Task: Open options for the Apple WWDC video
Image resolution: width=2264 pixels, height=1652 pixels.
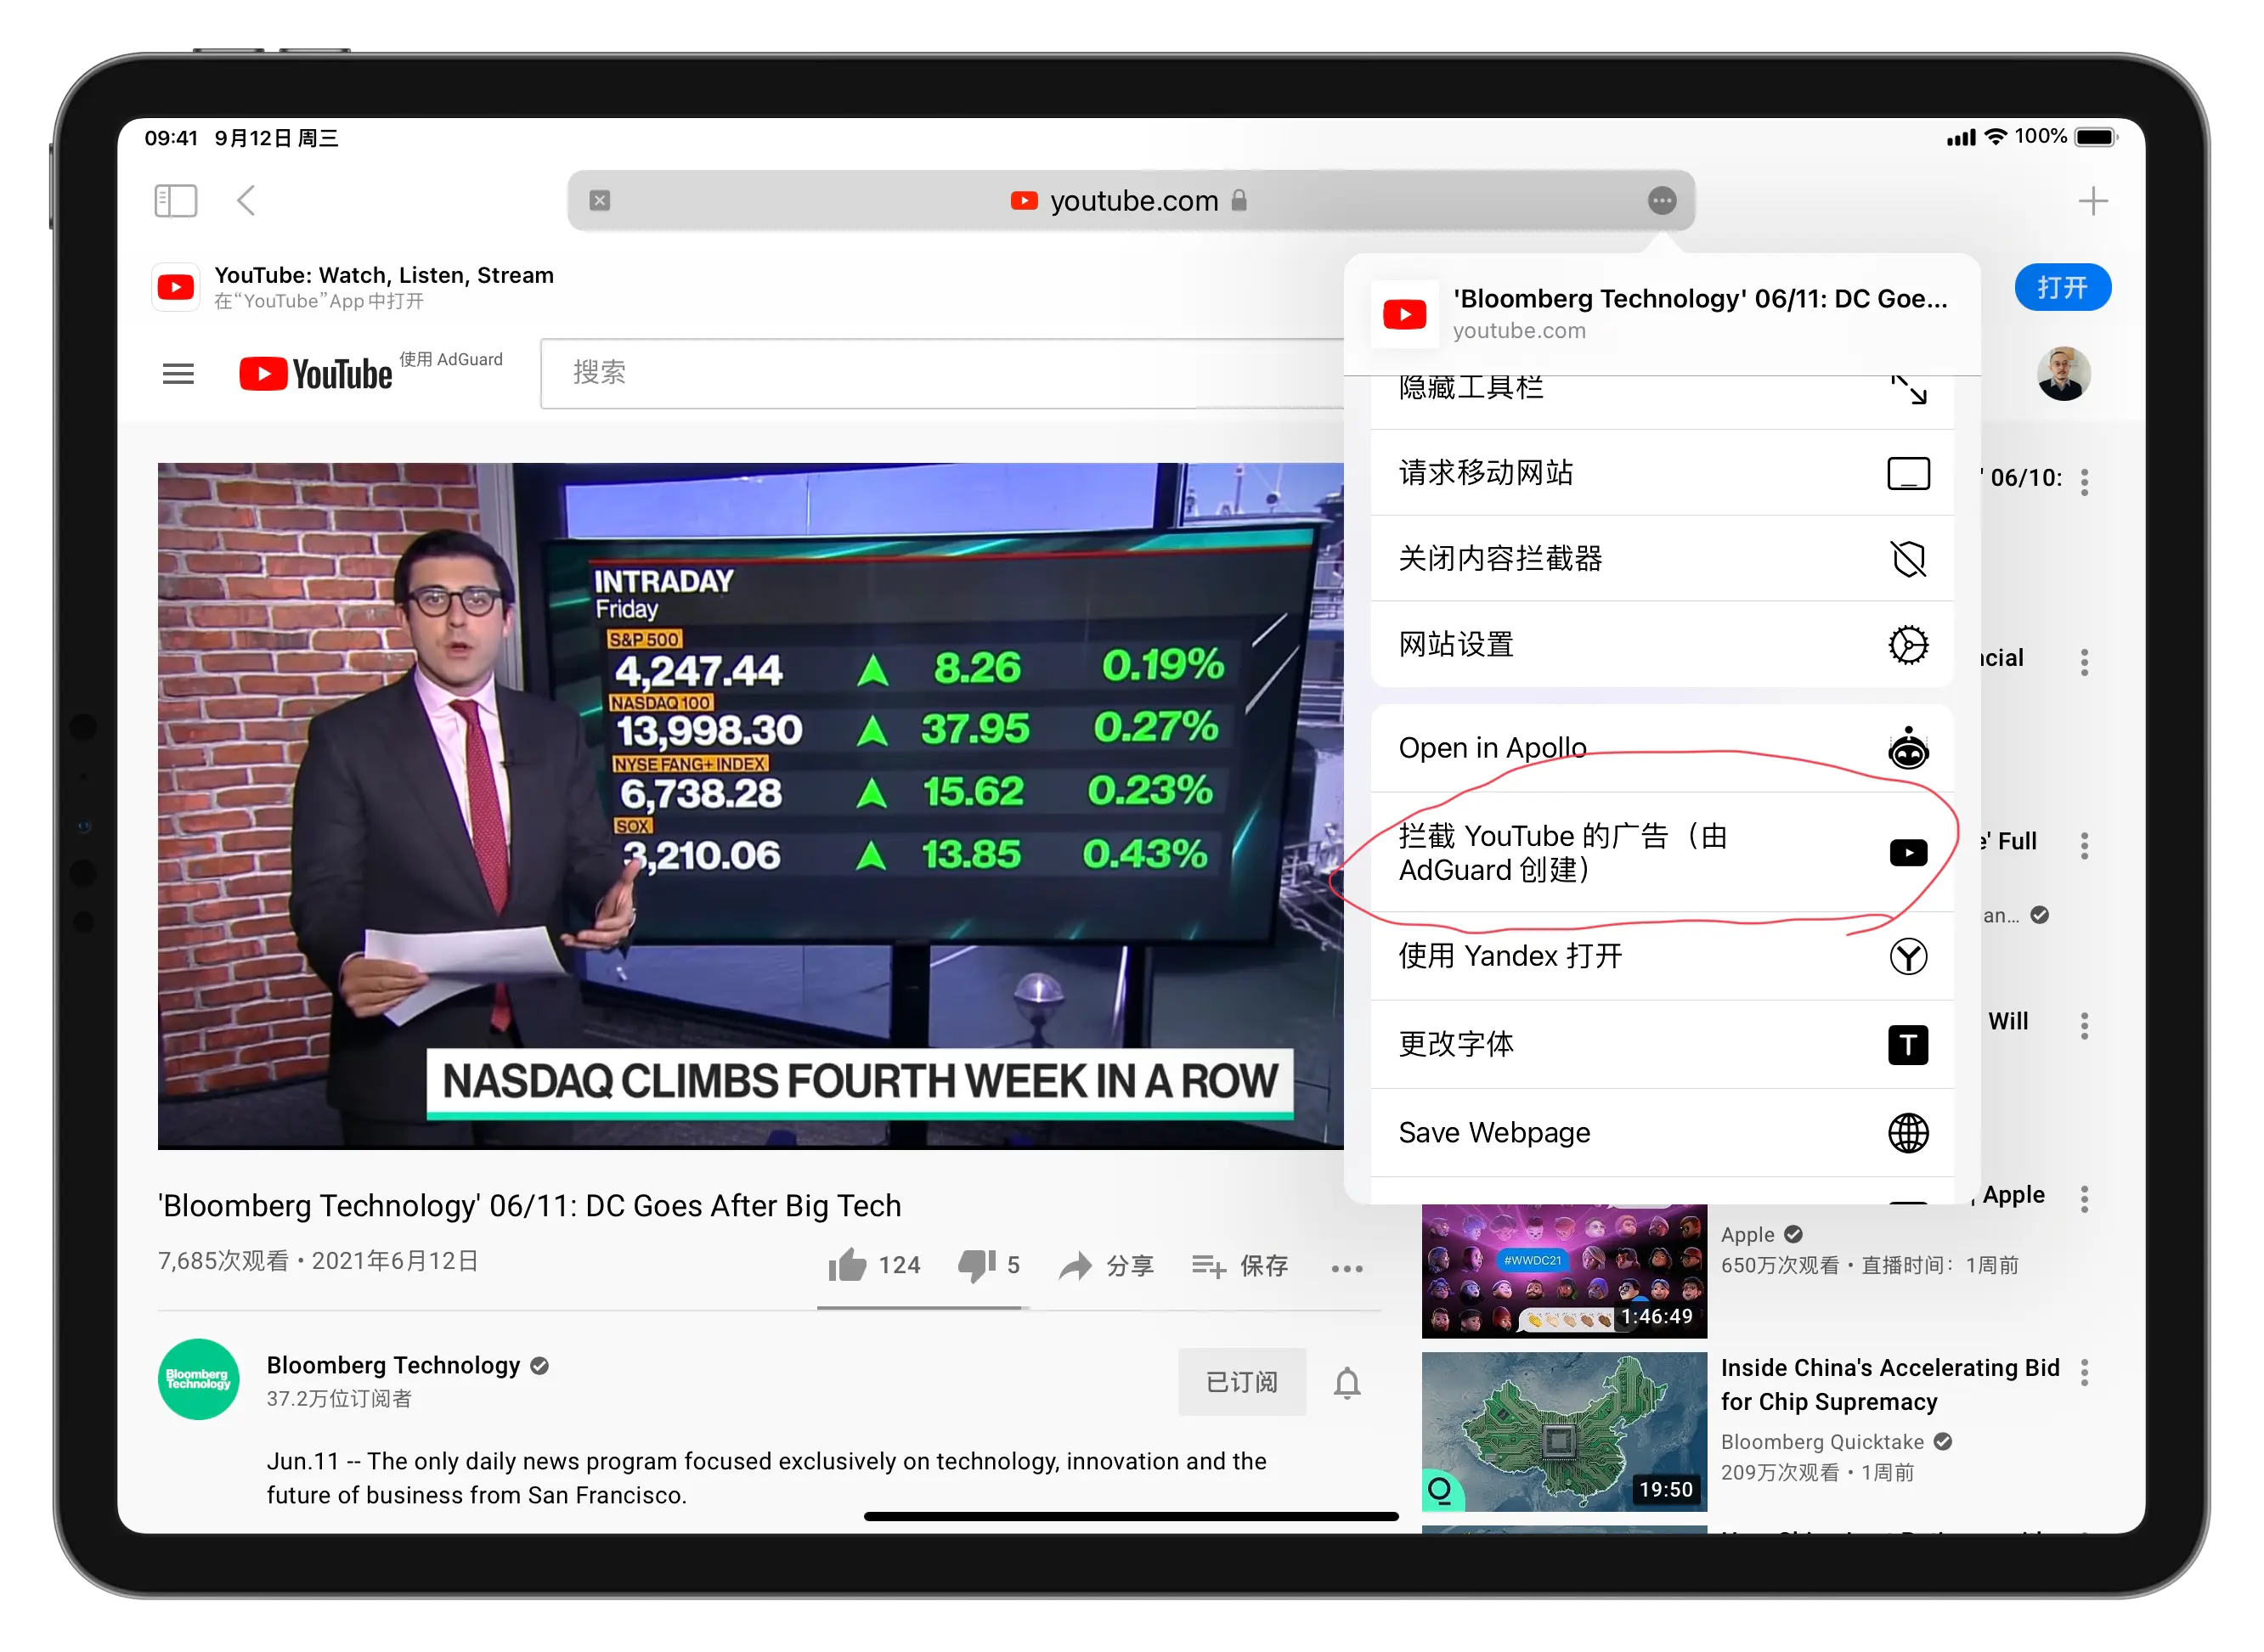Action: pyautogui.click(x=2084, y=1199)
